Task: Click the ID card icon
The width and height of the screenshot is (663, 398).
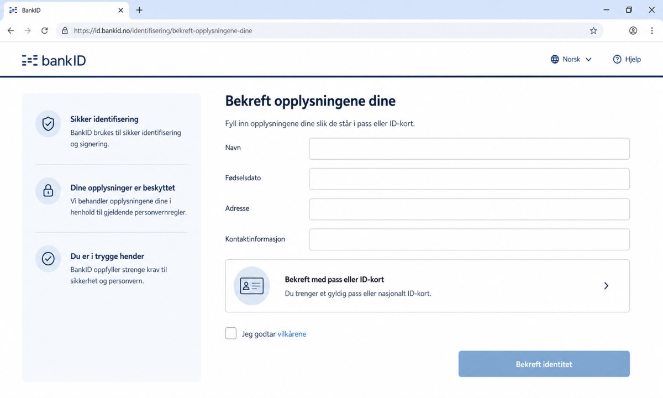Action: click(252, 286)
